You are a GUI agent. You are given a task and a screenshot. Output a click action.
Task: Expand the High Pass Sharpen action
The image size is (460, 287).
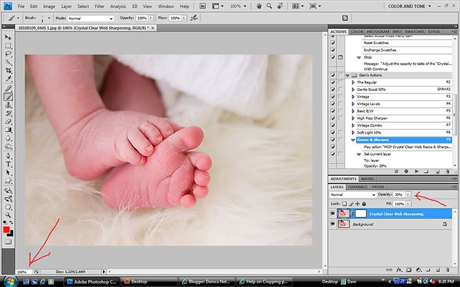point(353,118)
